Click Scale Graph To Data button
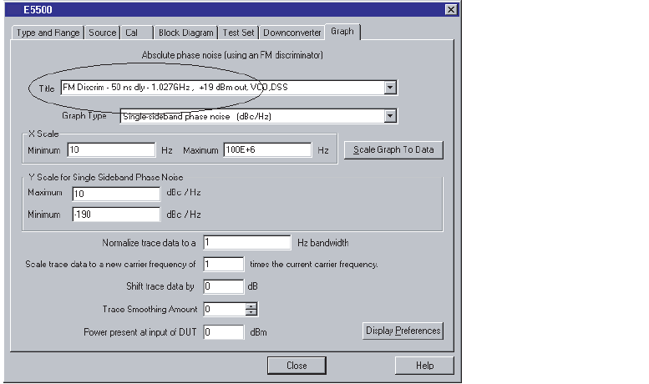 click(393, 149)
